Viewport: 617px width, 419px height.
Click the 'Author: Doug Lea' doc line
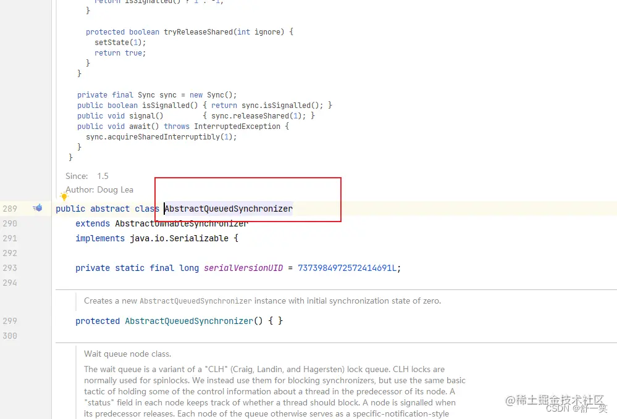point(99,190)
